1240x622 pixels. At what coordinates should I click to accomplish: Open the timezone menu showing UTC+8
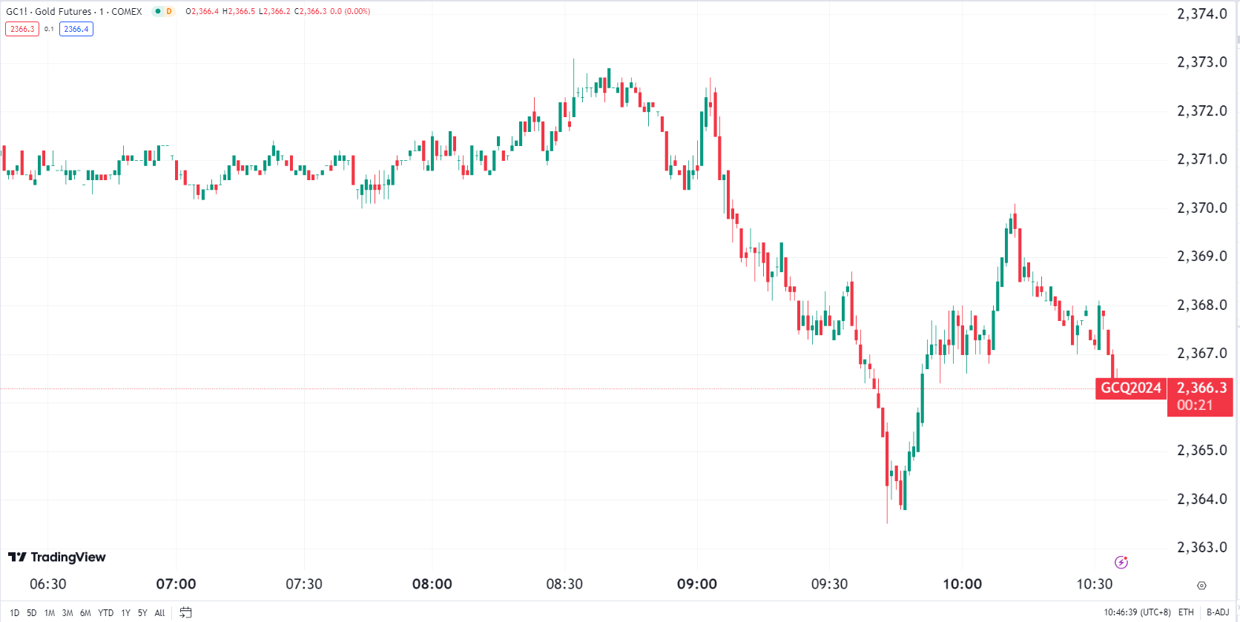(1137, 612)
